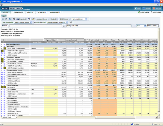The image size is (163, 126).
Task: Select the Input tab
Action: pyautogui.click(x=4, y=16)
